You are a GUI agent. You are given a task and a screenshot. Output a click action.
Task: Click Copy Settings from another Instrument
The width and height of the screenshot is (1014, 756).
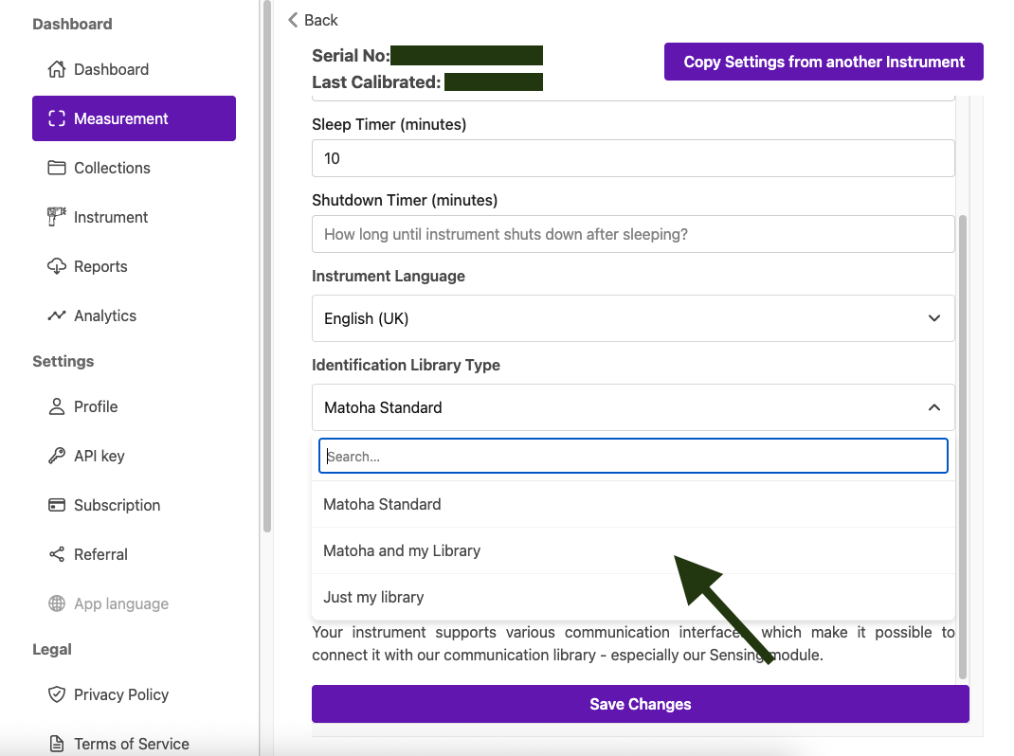pos(824,62)
